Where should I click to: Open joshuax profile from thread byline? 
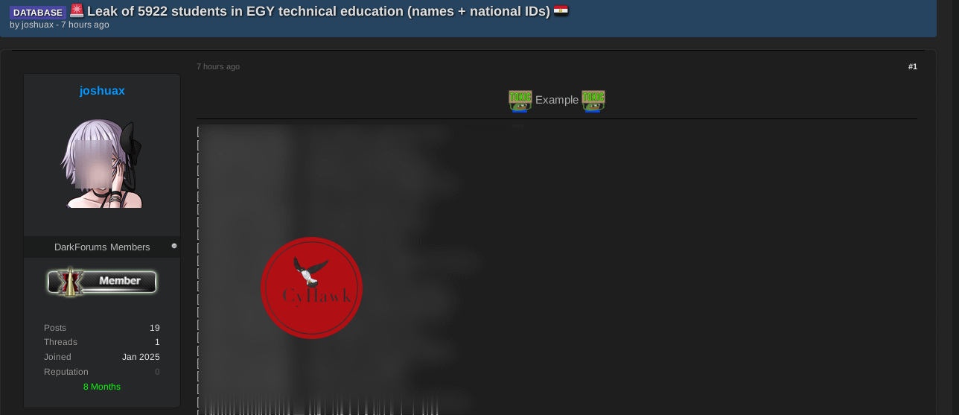click(37, 25)
